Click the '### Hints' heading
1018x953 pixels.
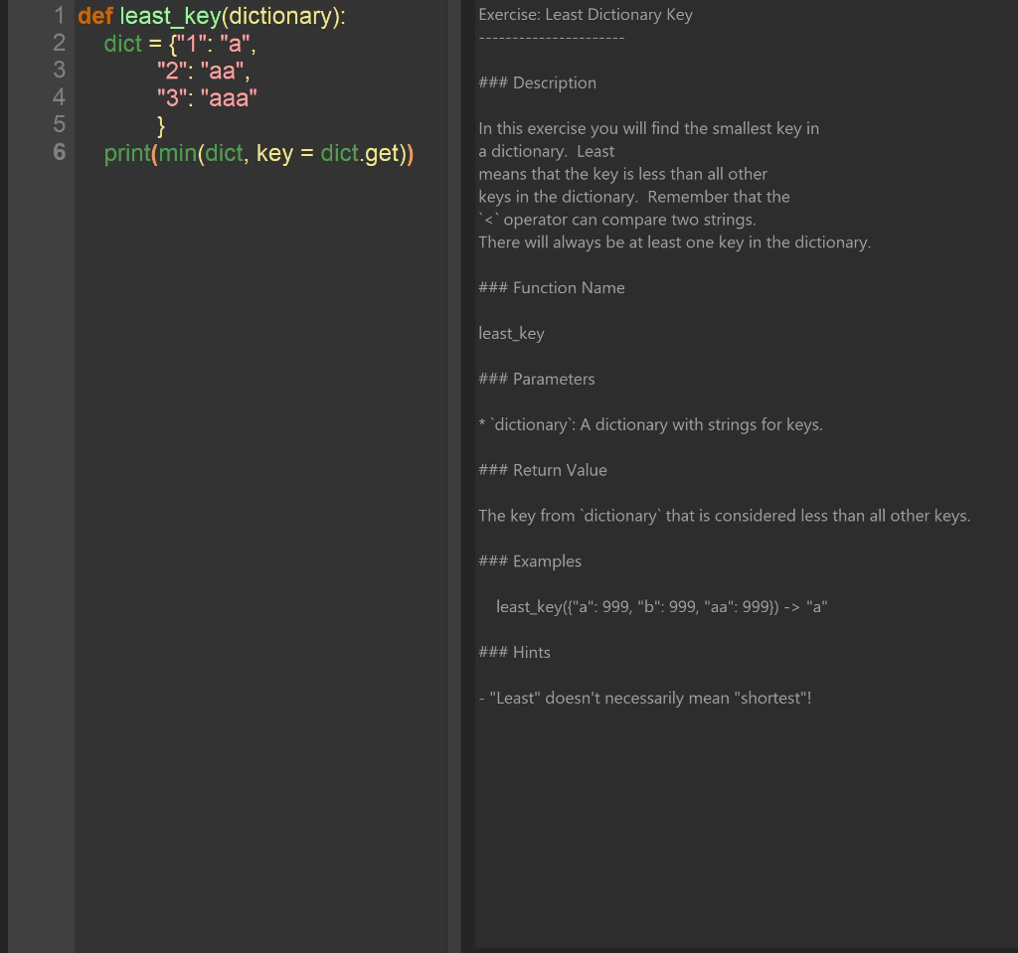(x=514, y=653)
